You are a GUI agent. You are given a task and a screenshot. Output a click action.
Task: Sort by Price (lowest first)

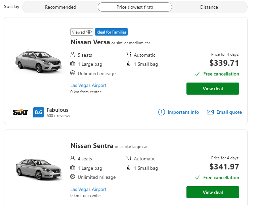(135, 7)
